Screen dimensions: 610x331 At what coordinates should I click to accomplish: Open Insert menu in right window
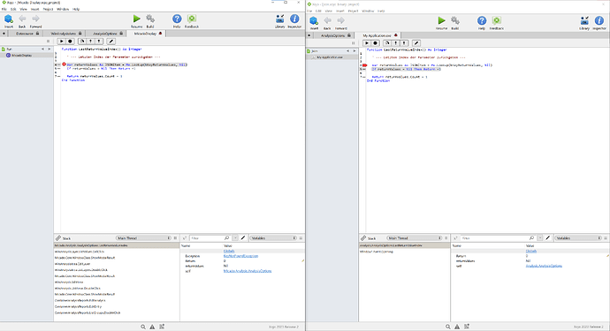339,11
